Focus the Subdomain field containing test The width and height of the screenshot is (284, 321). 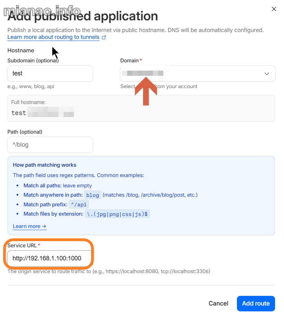click(x=50, y=73)
